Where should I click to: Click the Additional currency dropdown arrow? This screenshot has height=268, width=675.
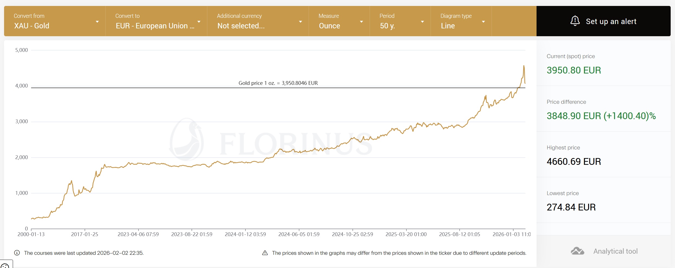301,22
